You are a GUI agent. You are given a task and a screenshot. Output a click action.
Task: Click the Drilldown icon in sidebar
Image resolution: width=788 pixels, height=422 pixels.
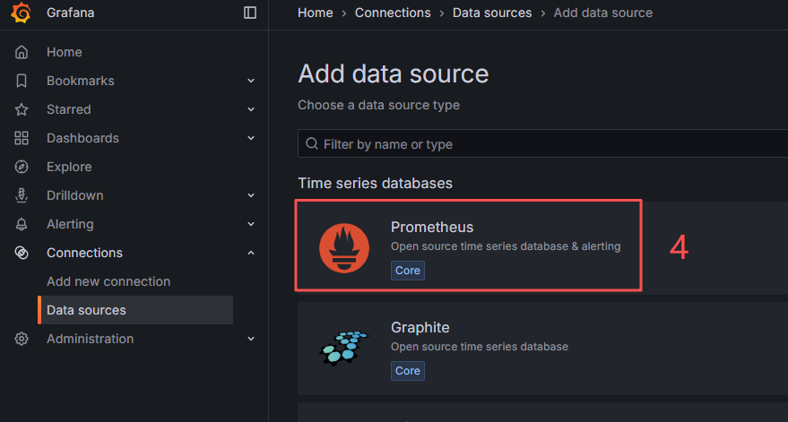coord(22,195)
